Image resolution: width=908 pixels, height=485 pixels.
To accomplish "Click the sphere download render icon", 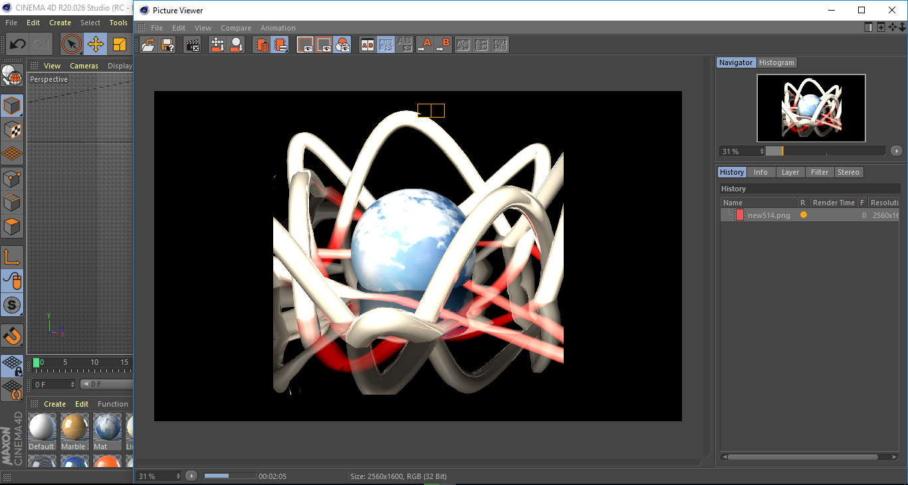I will [x=236, y=45].
